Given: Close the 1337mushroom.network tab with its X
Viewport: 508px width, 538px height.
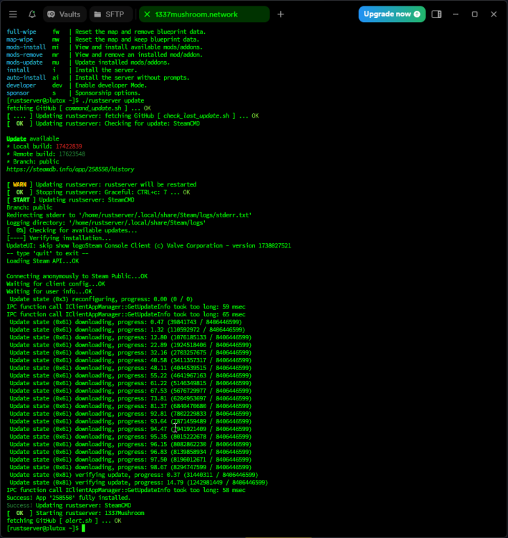Looking at the screenshot, I should [148, 14].
